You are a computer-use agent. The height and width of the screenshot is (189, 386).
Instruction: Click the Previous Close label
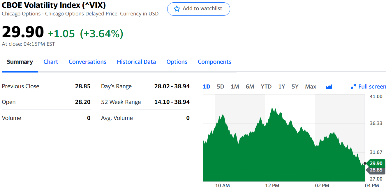[20, 86]
